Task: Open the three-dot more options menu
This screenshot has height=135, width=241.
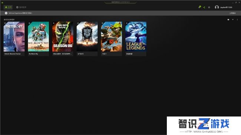Action: (x=237, y=20)
